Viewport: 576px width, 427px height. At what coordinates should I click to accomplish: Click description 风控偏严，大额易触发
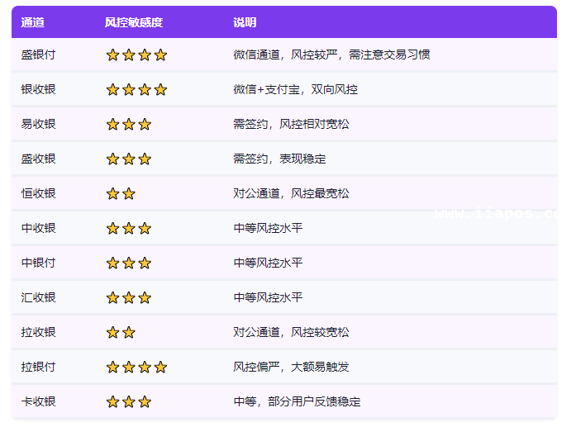291,367
